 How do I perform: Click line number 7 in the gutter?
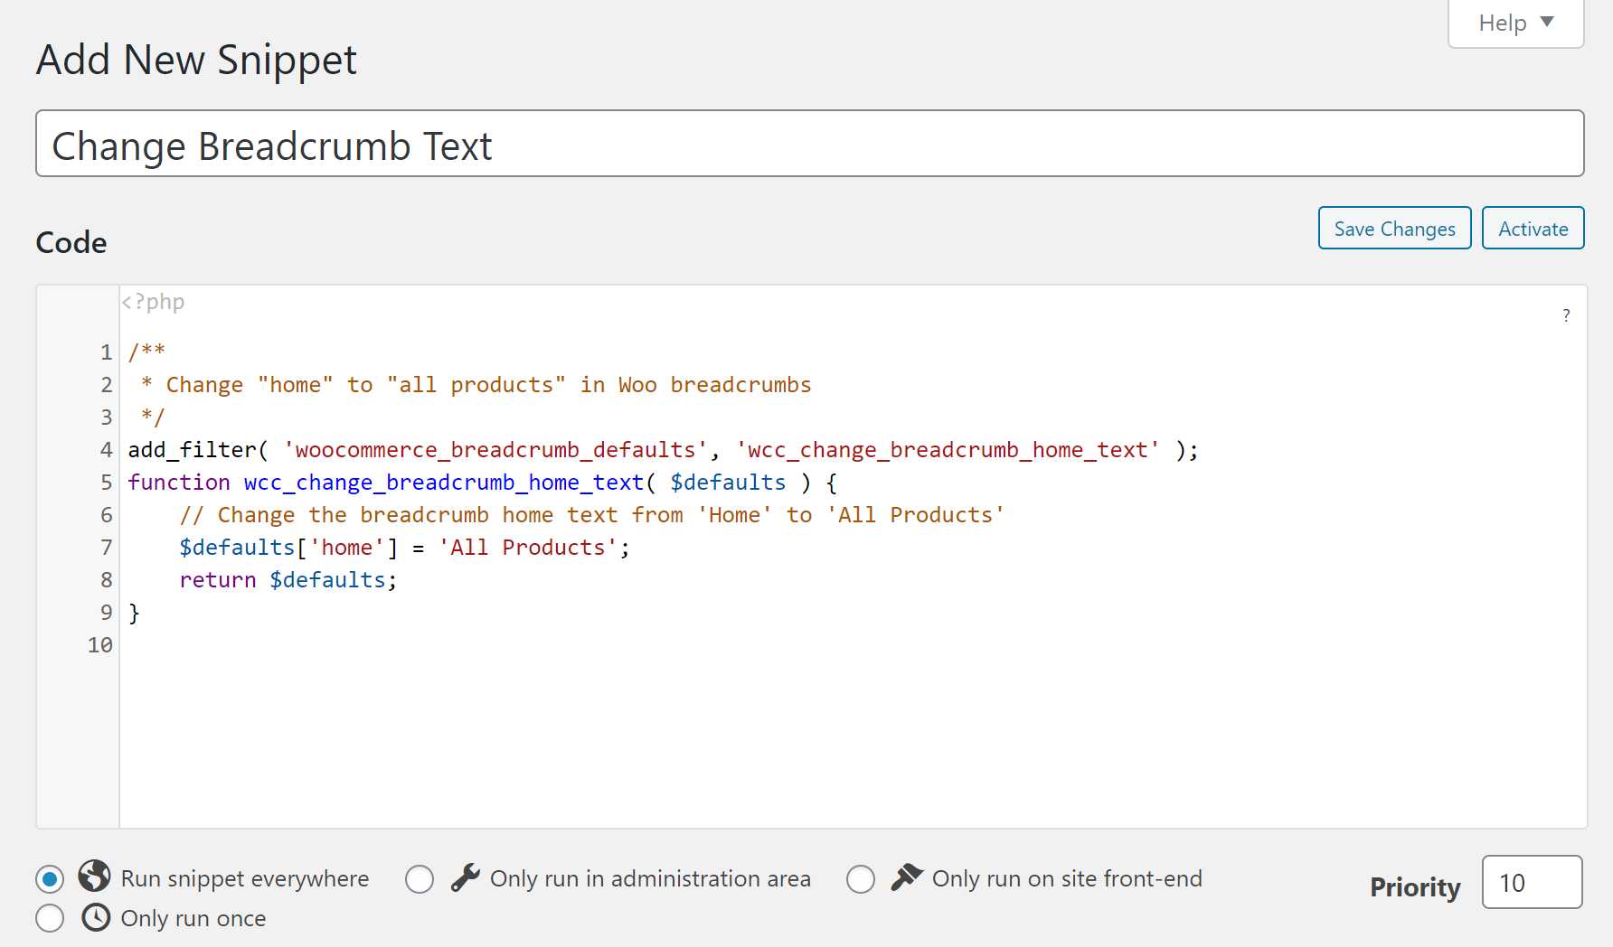(106, 548)
